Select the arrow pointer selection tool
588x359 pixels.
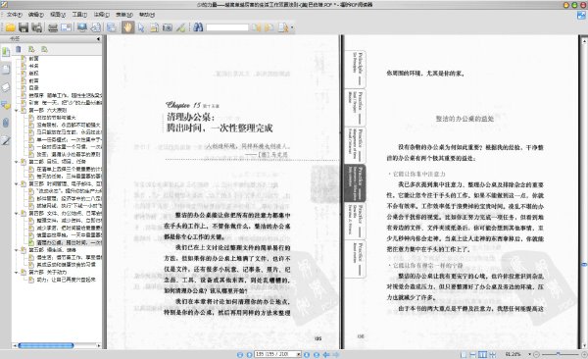coord(141,27)
